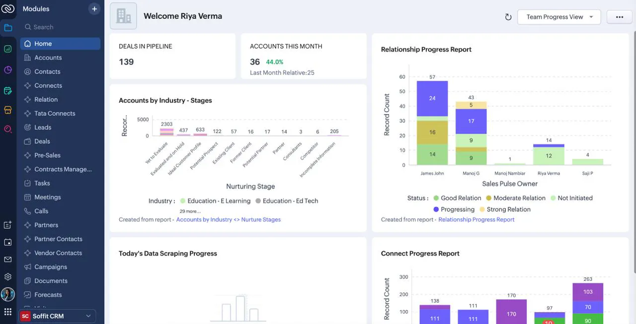Expand the Soffit CRM switcher
This screenshot has height=324, width=636.
(x=57, y=316)
